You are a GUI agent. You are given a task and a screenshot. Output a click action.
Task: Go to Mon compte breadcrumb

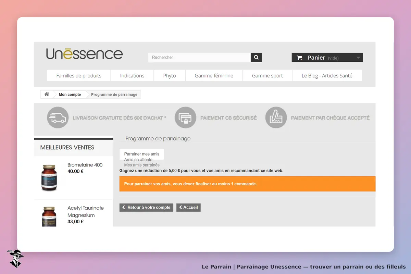(x=70, y=95)
